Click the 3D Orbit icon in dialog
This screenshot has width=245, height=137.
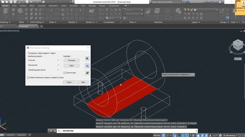tap(87, 73)
